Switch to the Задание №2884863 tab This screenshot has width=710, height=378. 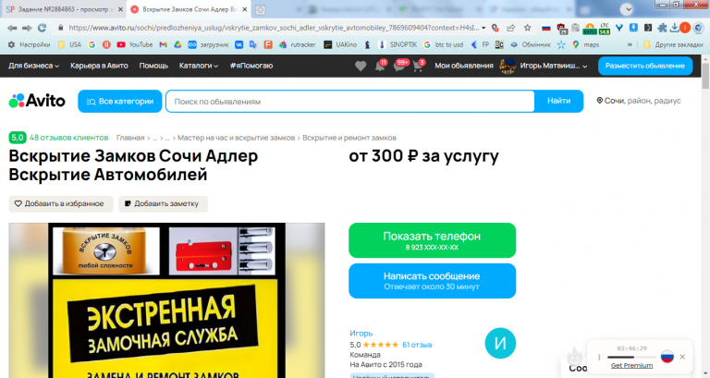(x=64, y=9)
